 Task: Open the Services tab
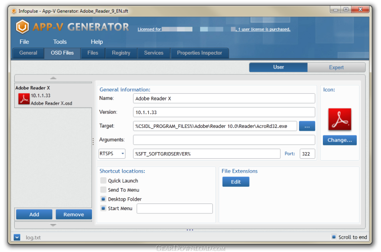pos(153,53)
